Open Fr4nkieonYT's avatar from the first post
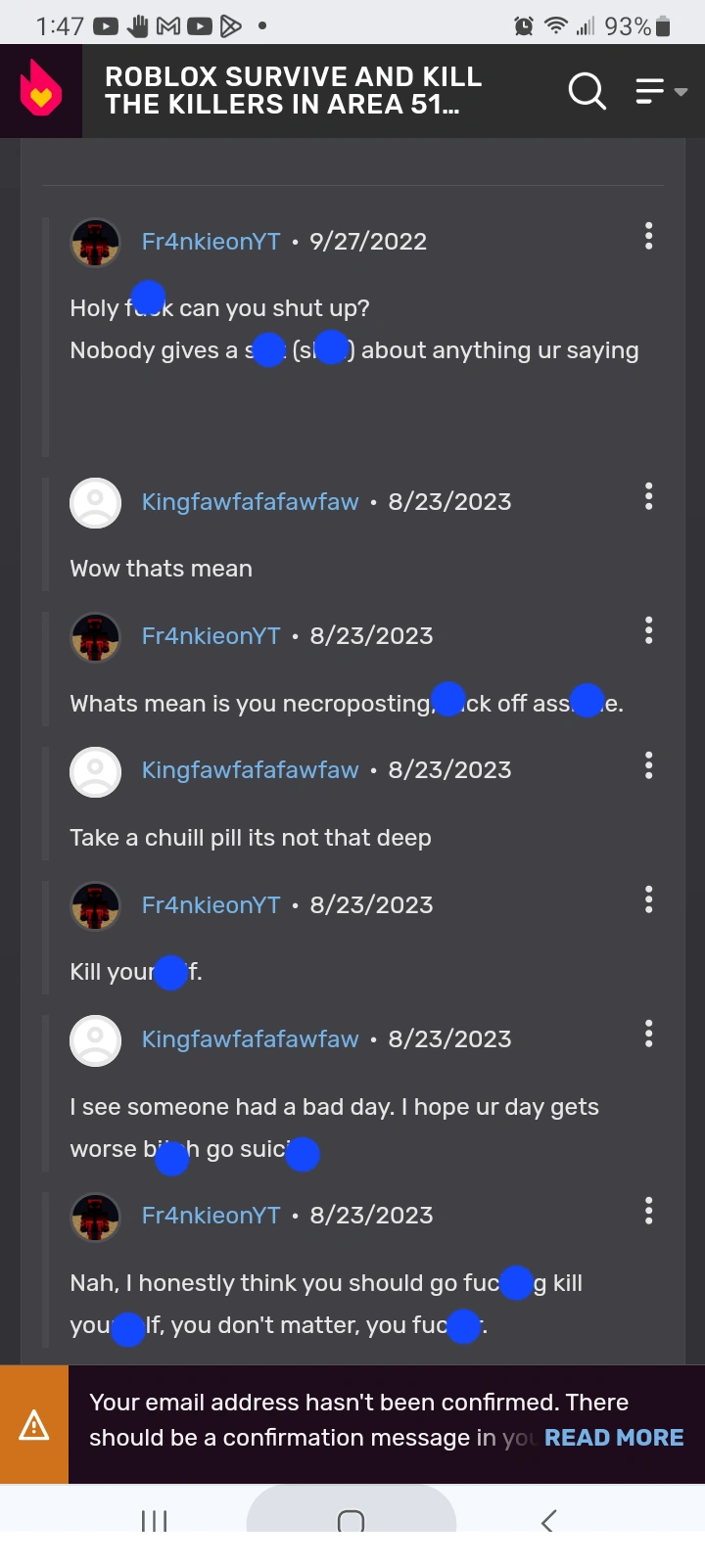Image resolution: width=705 pixels, height=1566 pixels. 95,242
